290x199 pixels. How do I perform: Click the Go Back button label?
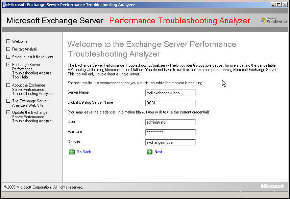(x=83, y=152)
